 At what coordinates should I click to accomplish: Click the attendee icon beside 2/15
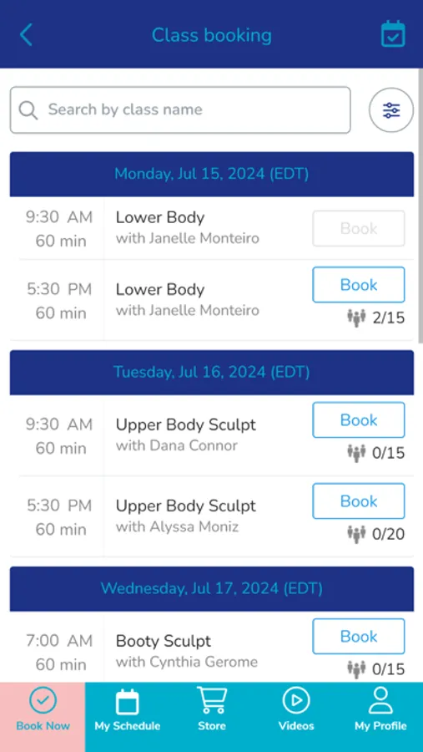[356, 318]
